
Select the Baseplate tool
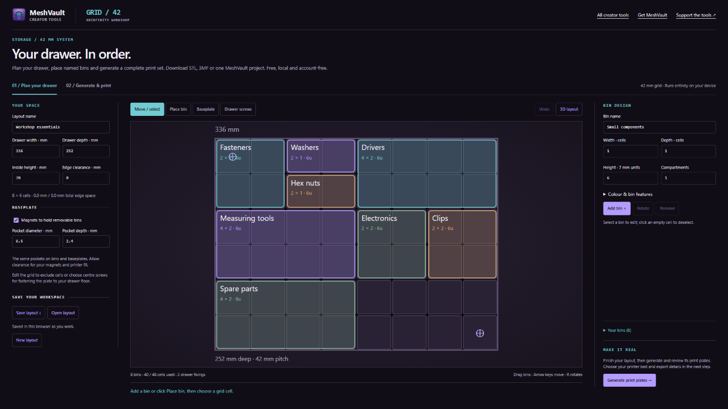206,109
